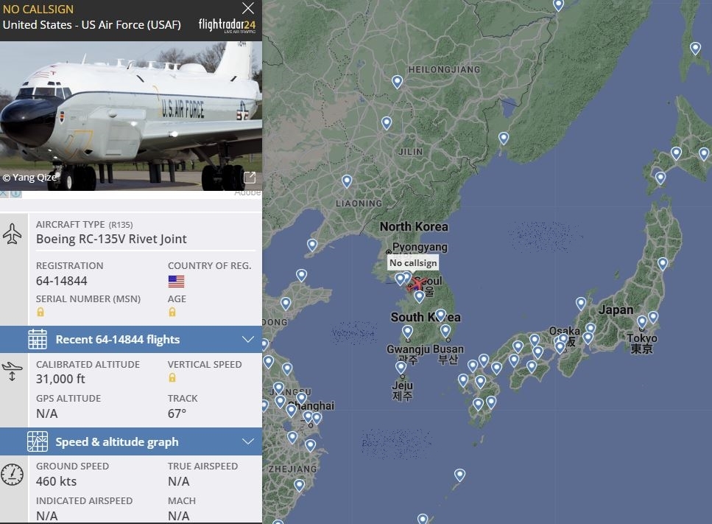
Task: Close the aircraft details panel
Action: tap(248, 8)
